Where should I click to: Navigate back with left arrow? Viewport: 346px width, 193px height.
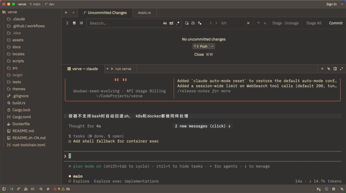point(66,13)
